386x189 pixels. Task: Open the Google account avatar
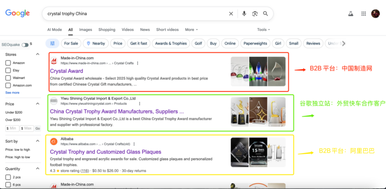(x=375, y=14)
